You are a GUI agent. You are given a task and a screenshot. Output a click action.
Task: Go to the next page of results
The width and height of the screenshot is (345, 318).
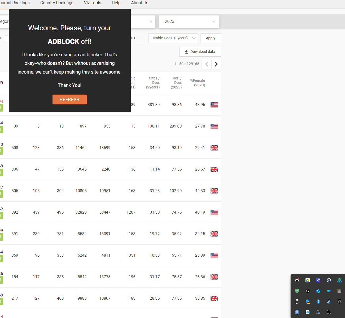tap(216, 64)
